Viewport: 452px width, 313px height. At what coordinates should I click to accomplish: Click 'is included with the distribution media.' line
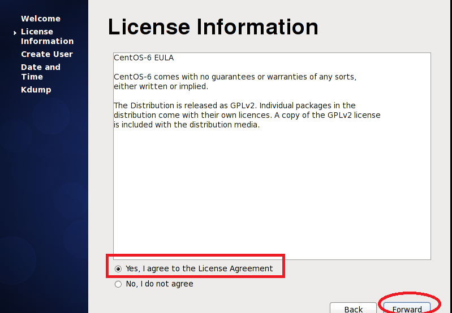(187, 125)
